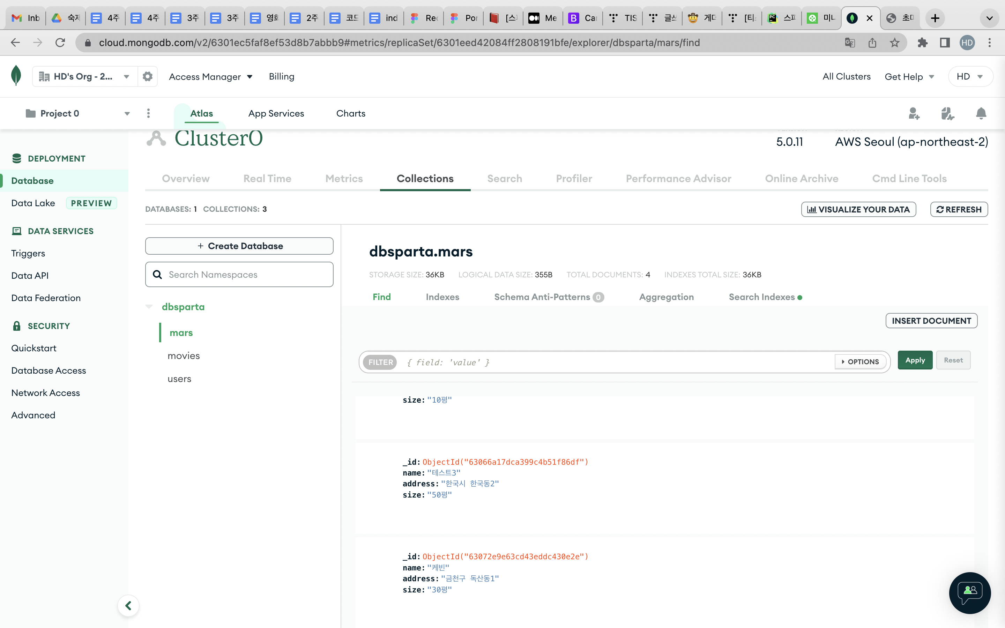
Task: Focus Search Namespaces input field
Action: click(x=239, y=275)
